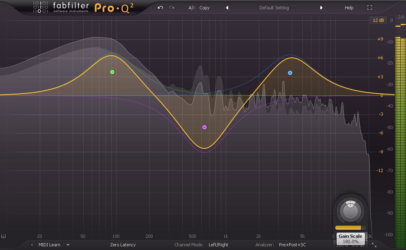Click the window resize arrows icon

pyautogui.click(x=374, y=245)
